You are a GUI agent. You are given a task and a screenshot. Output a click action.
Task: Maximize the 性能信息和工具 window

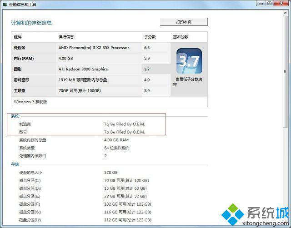270,4
